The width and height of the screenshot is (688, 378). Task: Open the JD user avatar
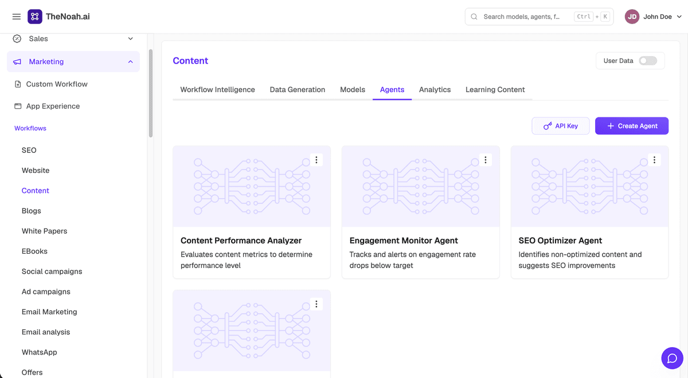632,17
